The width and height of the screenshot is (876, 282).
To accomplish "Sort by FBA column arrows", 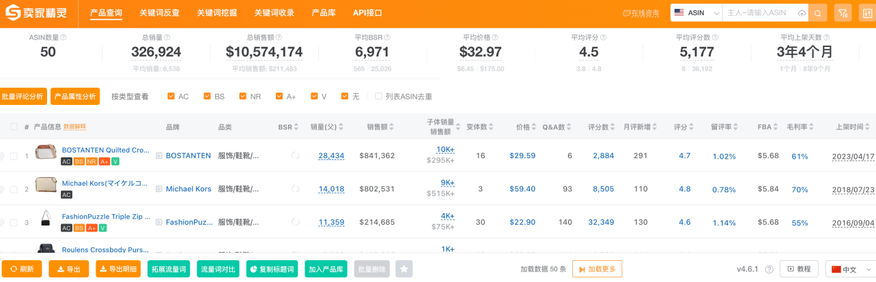I will (776, 127).
